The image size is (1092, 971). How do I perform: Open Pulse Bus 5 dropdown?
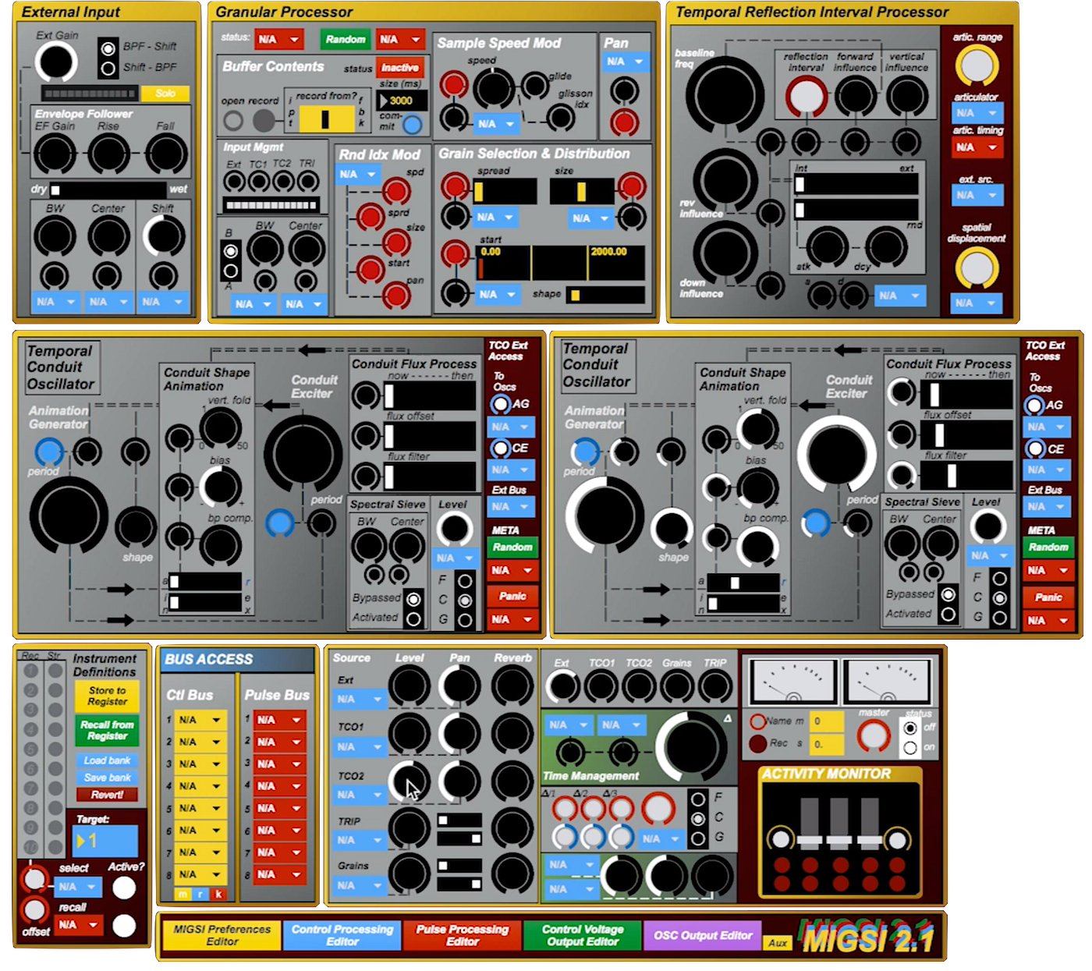tap(279, 808)
